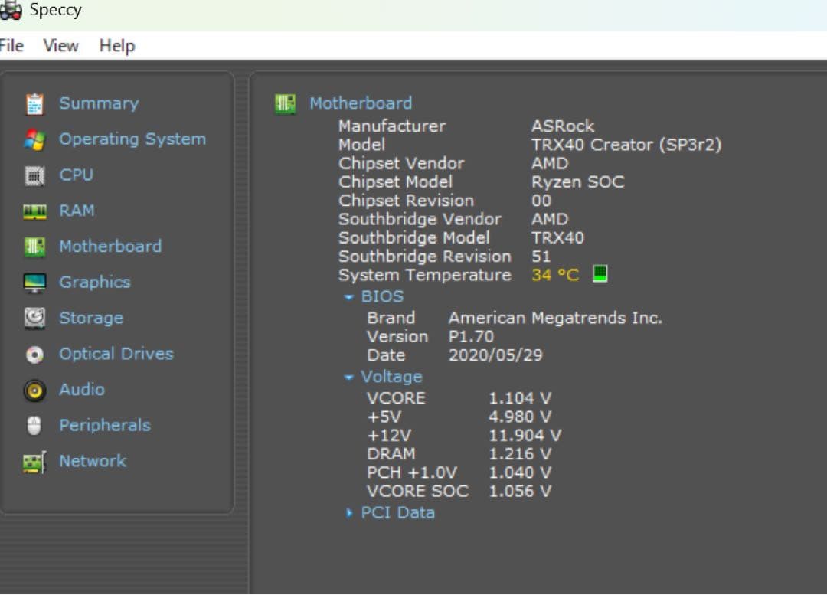Open the Peripherals section link
Viewport: 827px width, 595px height.
pyautogui.click(x=104, y=425)
